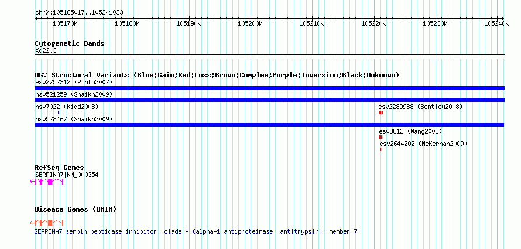This screenshot has width=521, height=249.
Task: Select the orange SERPINA7 OMIM gene glyph
Action: pos(46,223)
